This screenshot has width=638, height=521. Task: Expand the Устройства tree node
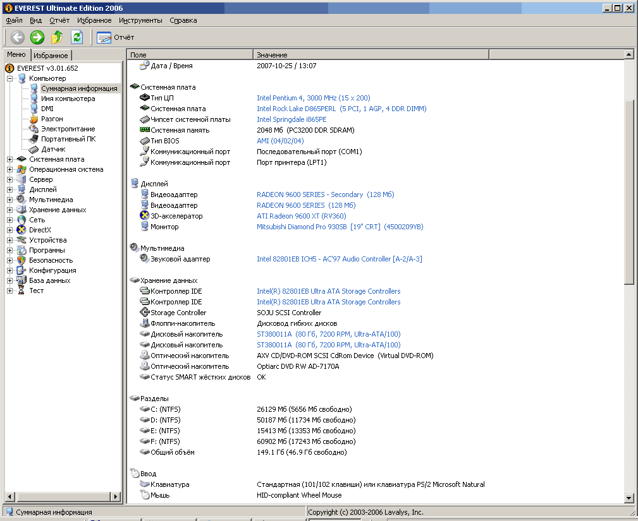(9, 240)
